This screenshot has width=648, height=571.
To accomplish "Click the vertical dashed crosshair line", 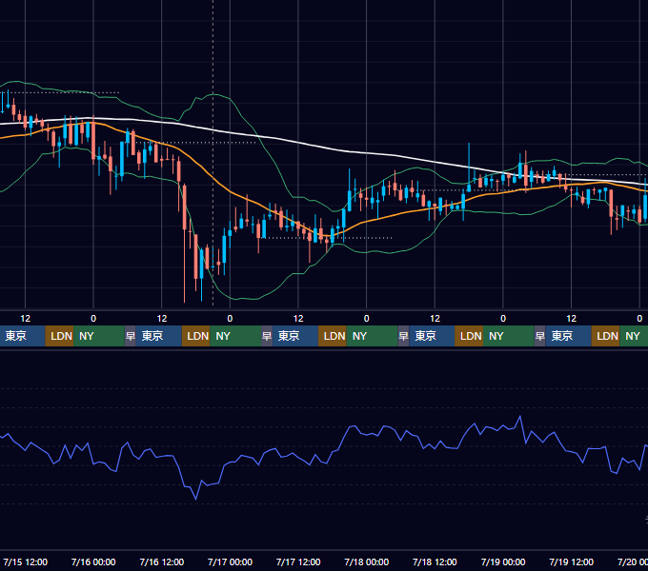I will coord(213,152).
